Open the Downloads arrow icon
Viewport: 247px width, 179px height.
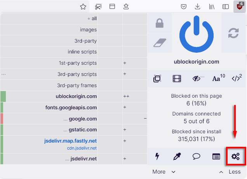click(x=197, y=7)
